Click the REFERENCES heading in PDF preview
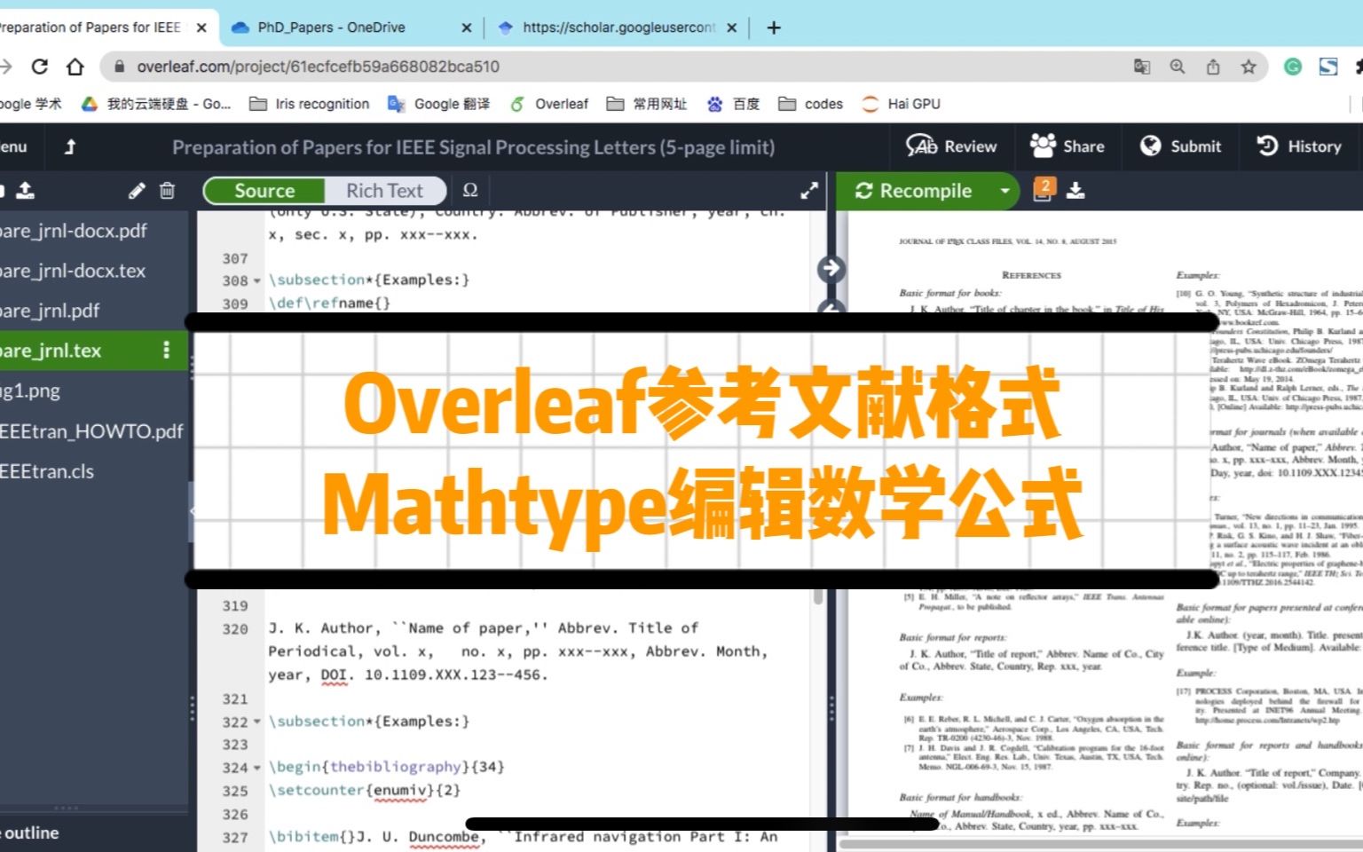This screenshot has width=1363, height=852. coord(1031,275)
